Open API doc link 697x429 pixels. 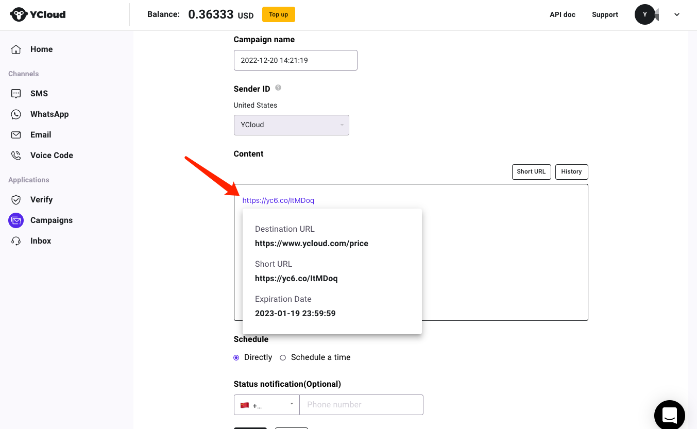(563, 14)
